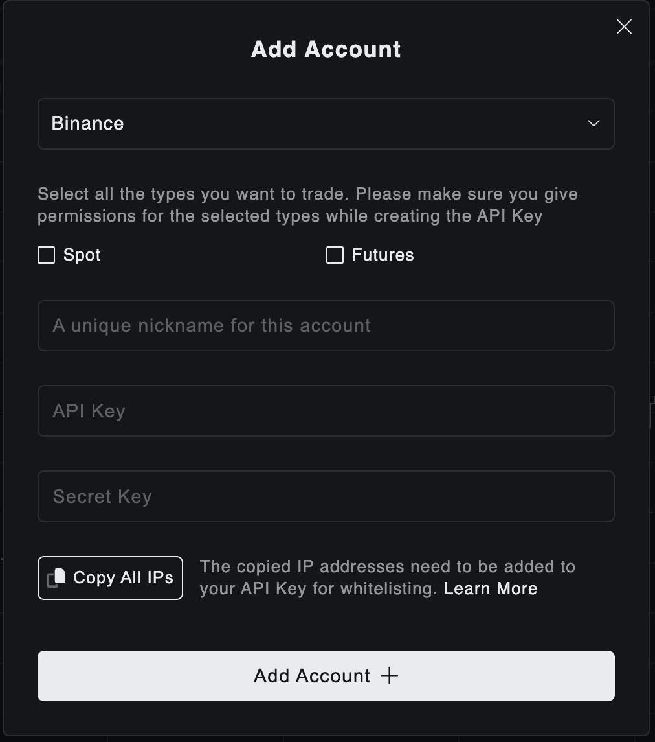Screen dimensions: 655x742
Task: Click into the API Key field
Action: [326, 411]
